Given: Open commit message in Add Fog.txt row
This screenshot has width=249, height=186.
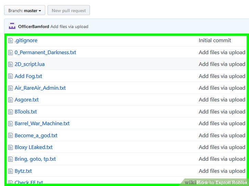Looking at the screenshot, I should pyautogui.click(x=222, y=76).
